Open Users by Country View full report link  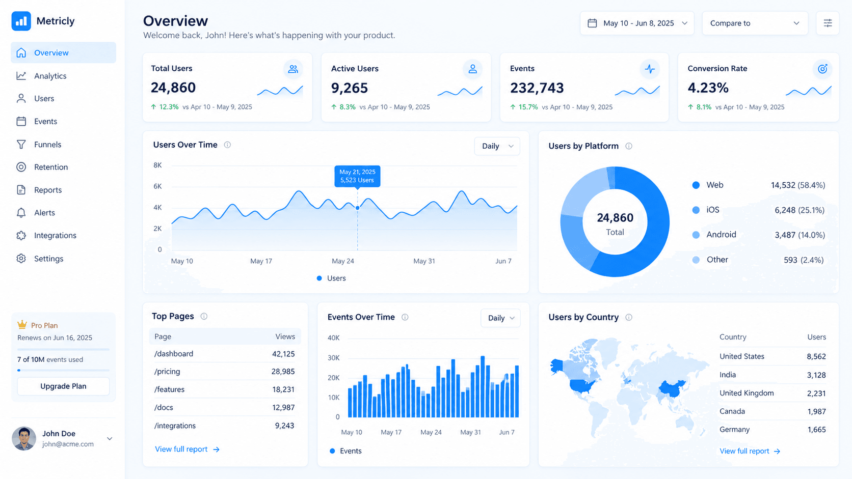pos(750,451)
